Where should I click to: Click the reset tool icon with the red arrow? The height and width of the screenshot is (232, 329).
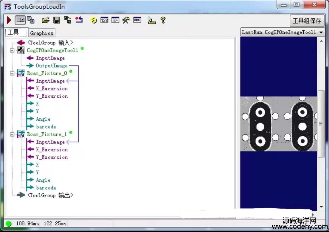(x=79, y=20)
